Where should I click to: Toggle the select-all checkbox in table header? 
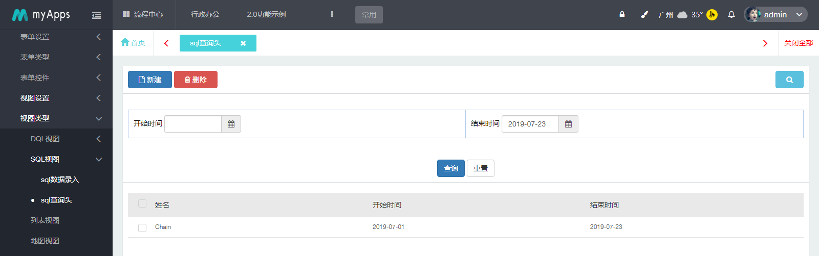pos(142,204)
